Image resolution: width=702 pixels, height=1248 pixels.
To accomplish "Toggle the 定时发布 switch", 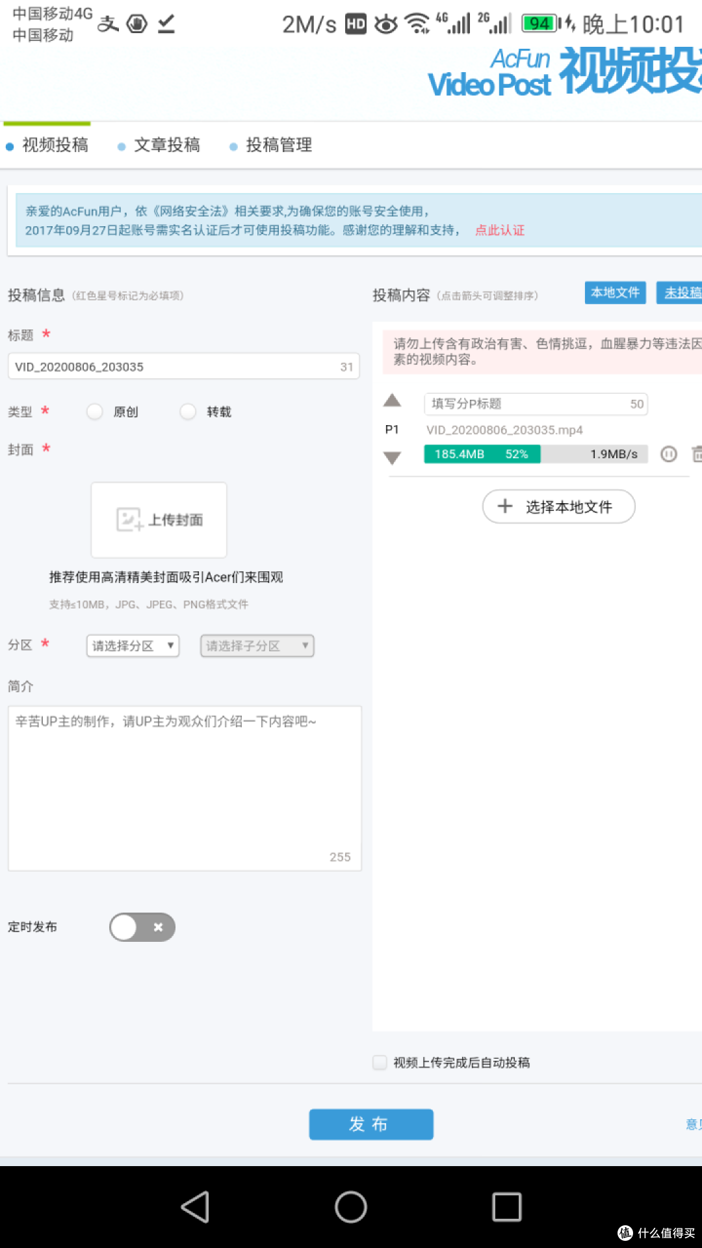I will pyautogui.click(x=142, y=927).
